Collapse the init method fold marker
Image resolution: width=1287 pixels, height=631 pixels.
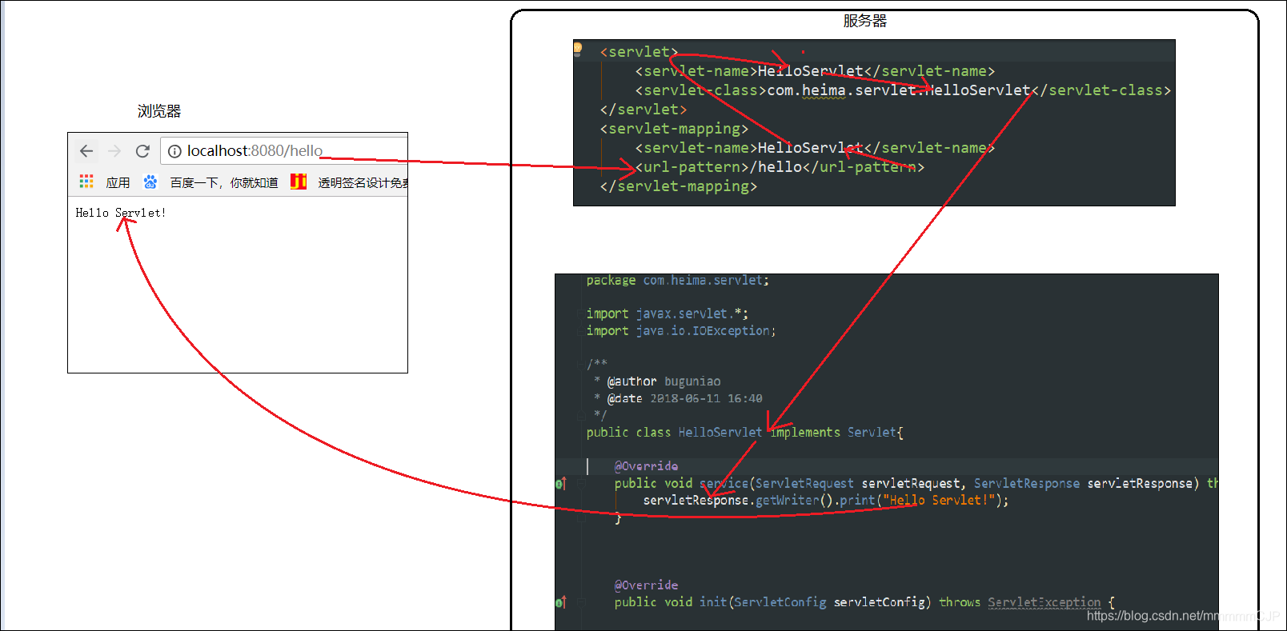click(x=583, y=602)
